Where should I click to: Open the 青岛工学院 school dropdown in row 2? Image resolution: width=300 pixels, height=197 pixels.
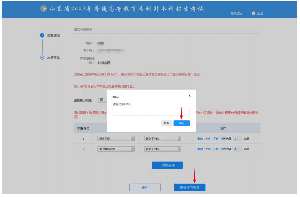[x=163, y=149]
